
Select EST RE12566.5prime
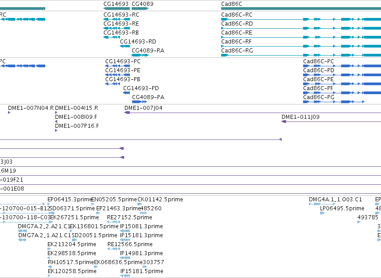point(130,245)
